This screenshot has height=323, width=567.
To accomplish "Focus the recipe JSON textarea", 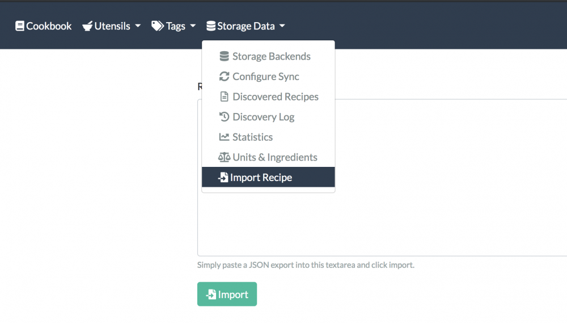I will (x=382, y=178).
